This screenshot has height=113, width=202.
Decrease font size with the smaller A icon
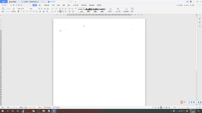pyautogui.click(x=42, y=9)
